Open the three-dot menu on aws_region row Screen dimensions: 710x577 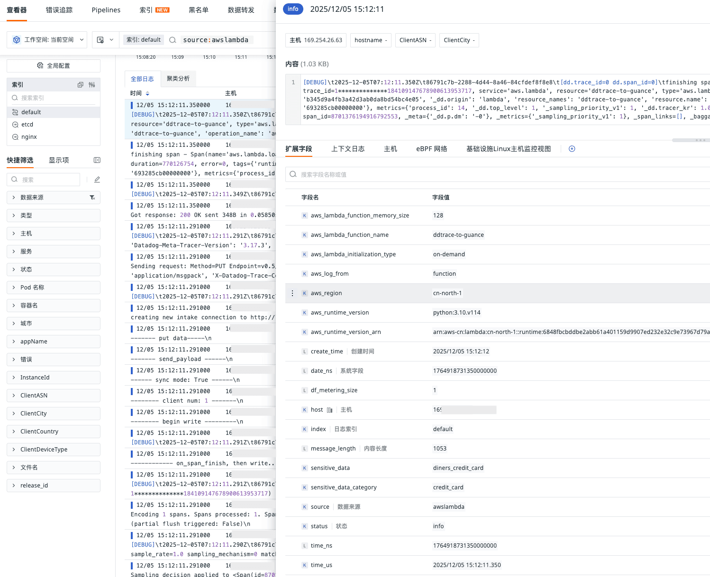(x=292, y=293)
